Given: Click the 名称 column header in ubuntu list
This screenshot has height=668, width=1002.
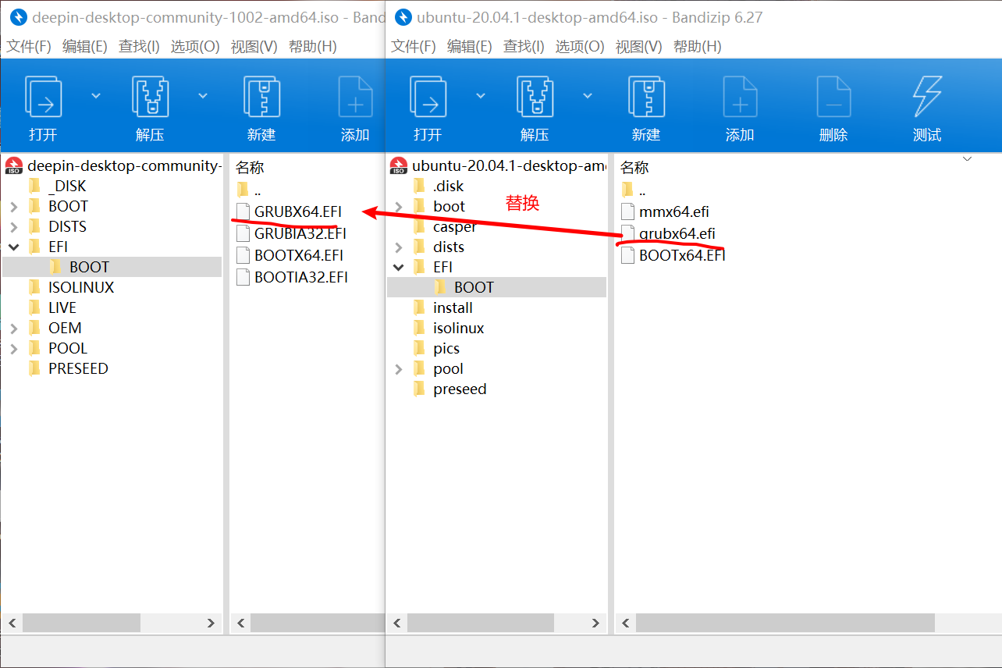Looking at the screenshot, I should 634,167.
